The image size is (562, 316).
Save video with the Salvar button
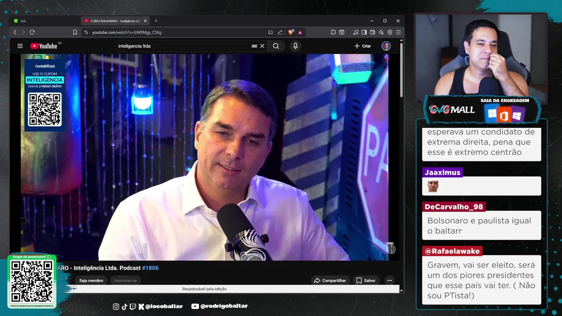pyautogui.click(x=366, y=280)
